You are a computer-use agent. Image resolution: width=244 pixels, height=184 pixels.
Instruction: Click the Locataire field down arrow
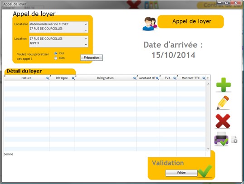(x=86, y=30)
